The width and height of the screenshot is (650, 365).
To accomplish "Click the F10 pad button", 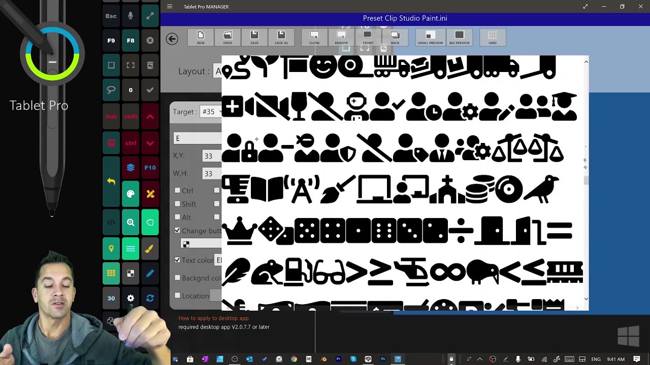I will (150, 168).
